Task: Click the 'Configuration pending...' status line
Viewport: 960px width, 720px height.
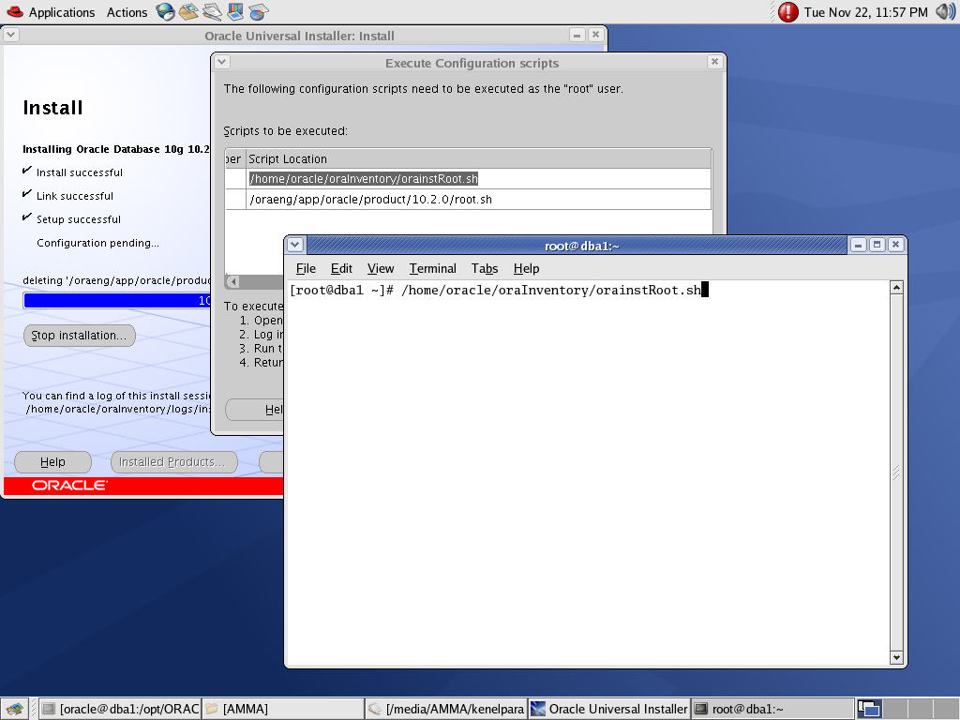Action: [97, 243]
